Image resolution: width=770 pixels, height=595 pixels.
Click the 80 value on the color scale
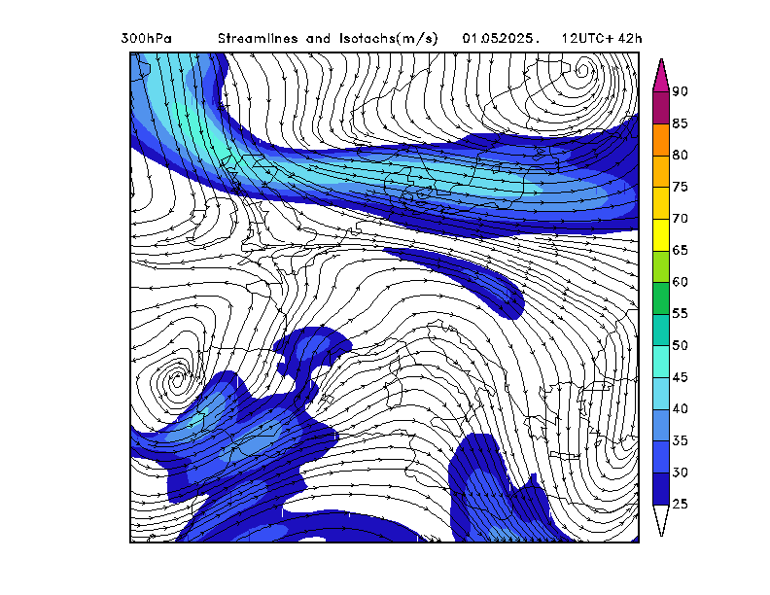click(681, 156)
